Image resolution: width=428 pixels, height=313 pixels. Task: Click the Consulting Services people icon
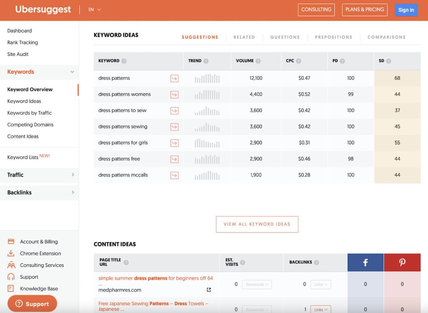(11, 265)
